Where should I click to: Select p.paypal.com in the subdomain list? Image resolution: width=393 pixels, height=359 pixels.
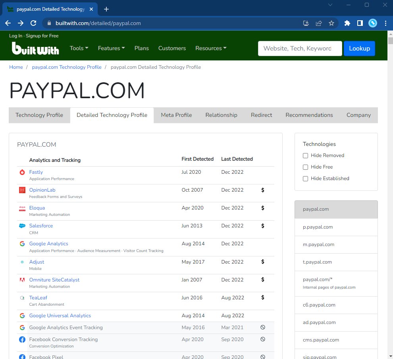[x=336, y=227]
